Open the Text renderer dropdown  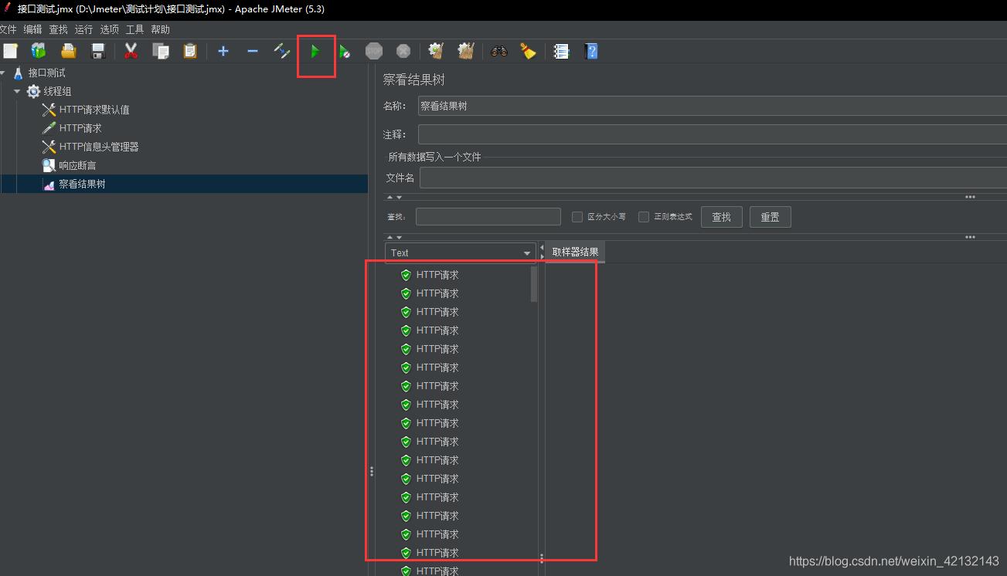(x=461, y=252)
